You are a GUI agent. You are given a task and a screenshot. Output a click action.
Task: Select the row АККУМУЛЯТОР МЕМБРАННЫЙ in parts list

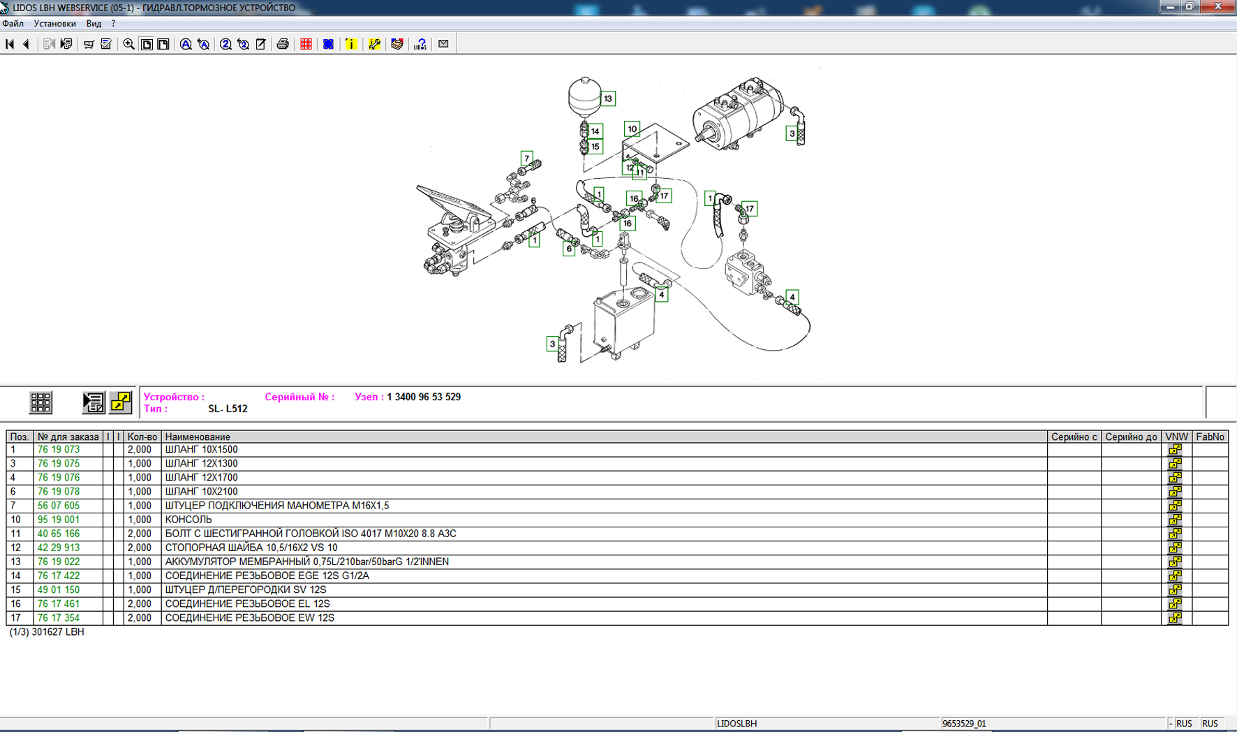pyautogui.click(x=306, y=562)
